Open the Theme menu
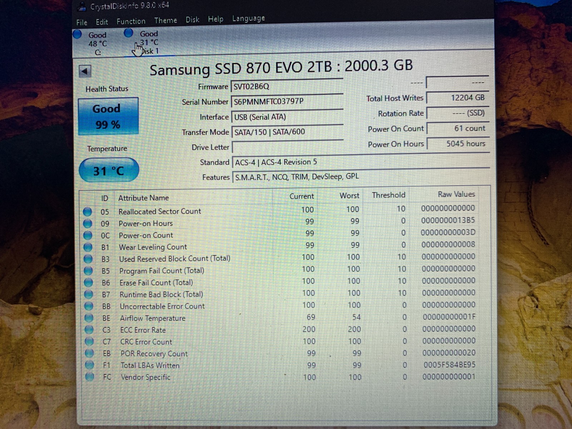This screenshot has width=572, height=429. click(x=166, y=20)
